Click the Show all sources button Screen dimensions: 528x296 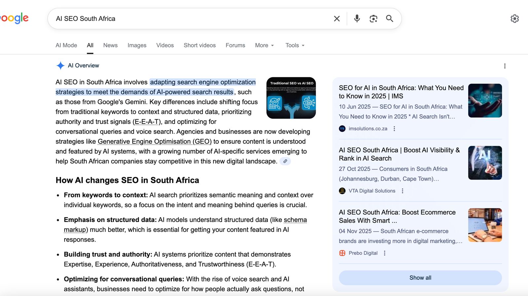pos(420,278)
